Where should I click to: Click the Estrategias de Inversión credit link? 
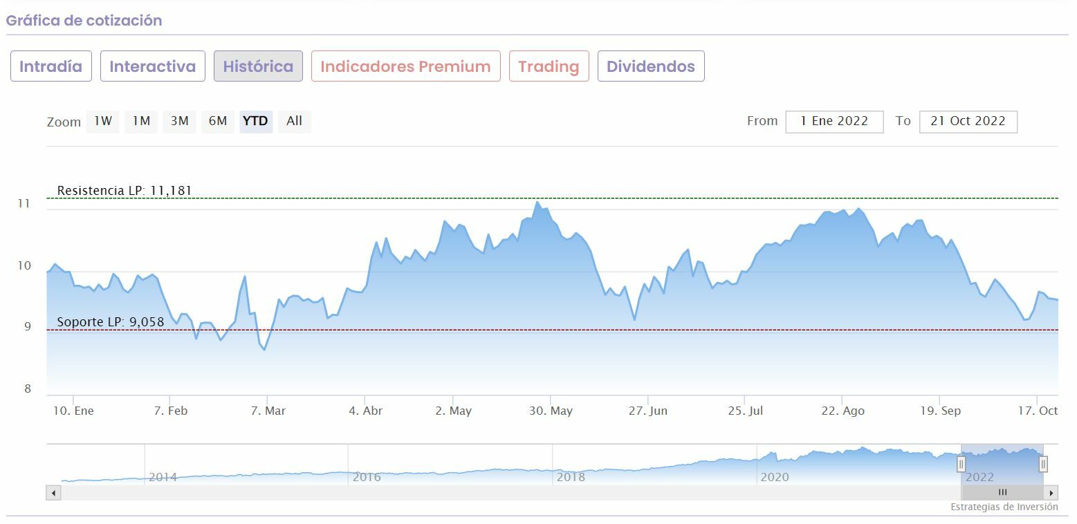click(1004, 507)
